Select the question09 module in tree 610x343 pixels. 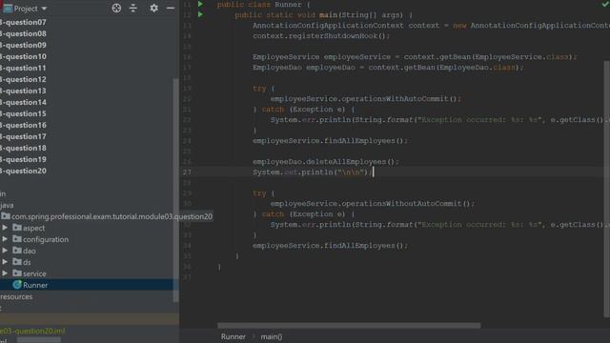[x=23, y=45]
